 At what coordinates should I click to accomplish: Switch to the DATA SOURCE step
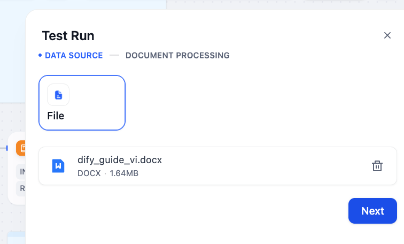(x=74, y=55)
